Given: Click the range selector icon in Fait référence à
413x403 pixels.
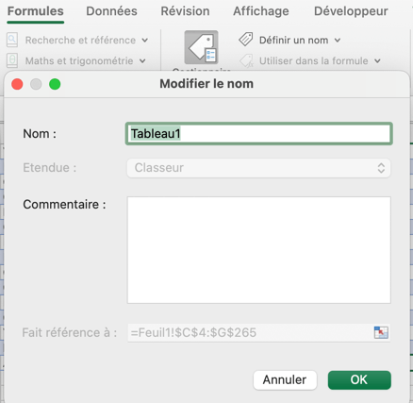Looking at the screenshot, I should (x=381, y=332).
